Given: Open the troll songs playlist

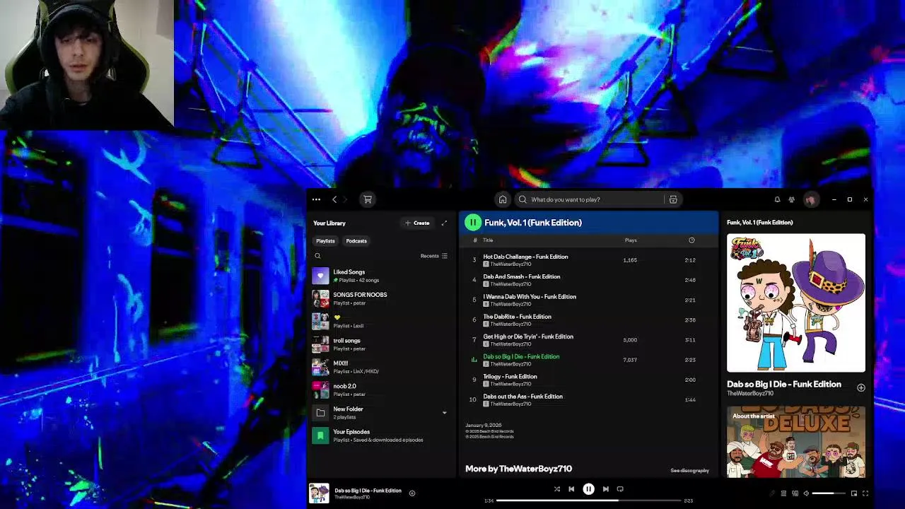Looking at the screenshot, I should [382, 344].
